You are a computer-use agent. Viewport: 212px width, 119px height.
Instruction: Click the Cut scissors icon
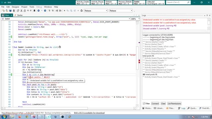pyautogui.click(x=21, y=11)
